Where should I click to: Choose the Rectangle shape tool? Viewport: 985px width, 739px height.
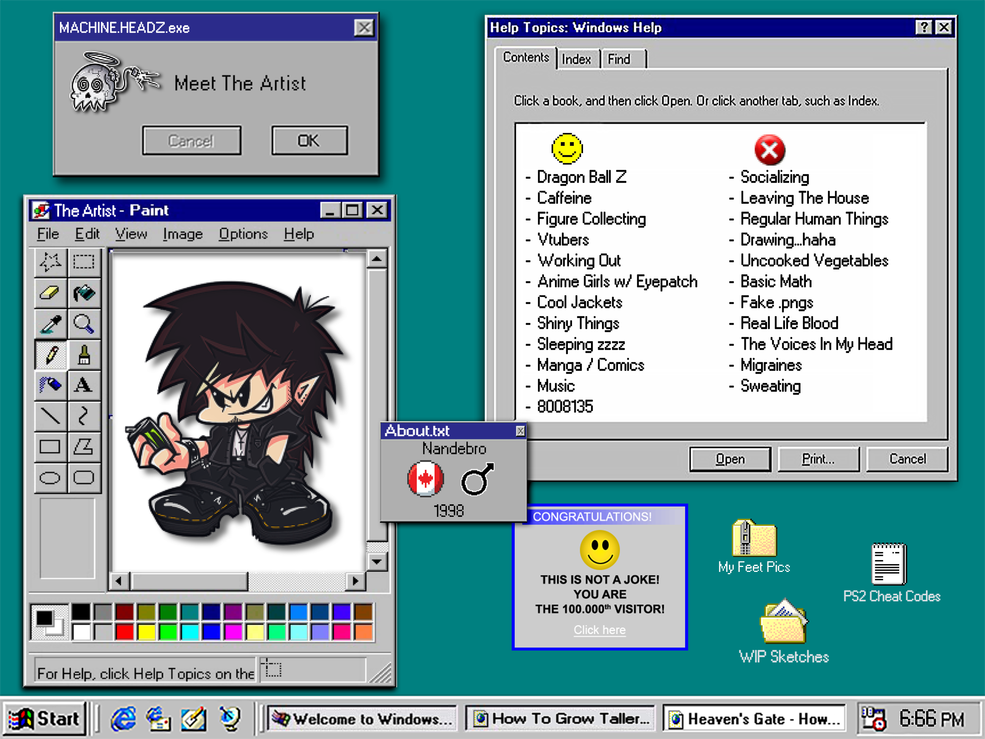click(51, 447)
